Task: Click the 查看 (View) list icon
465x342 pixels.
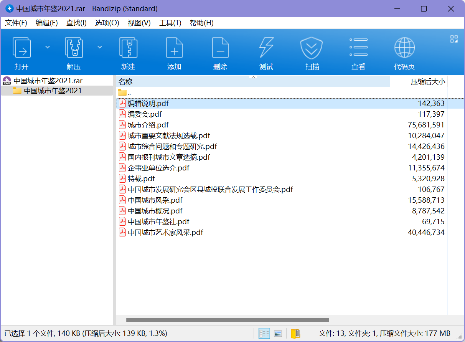Action: [358, 48]
